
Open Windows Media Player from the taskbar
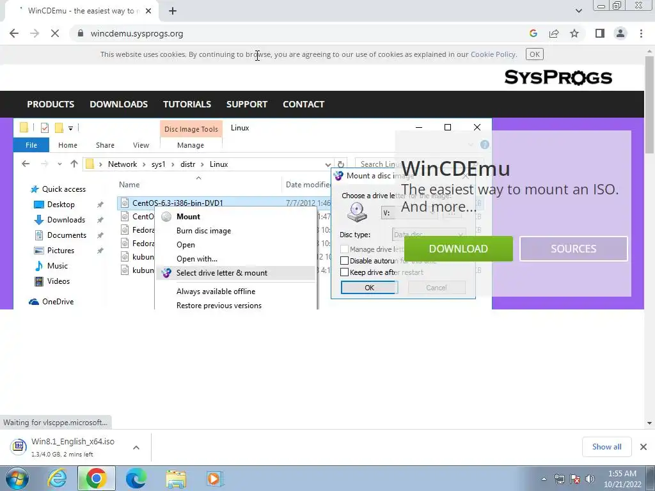point(215,478)
